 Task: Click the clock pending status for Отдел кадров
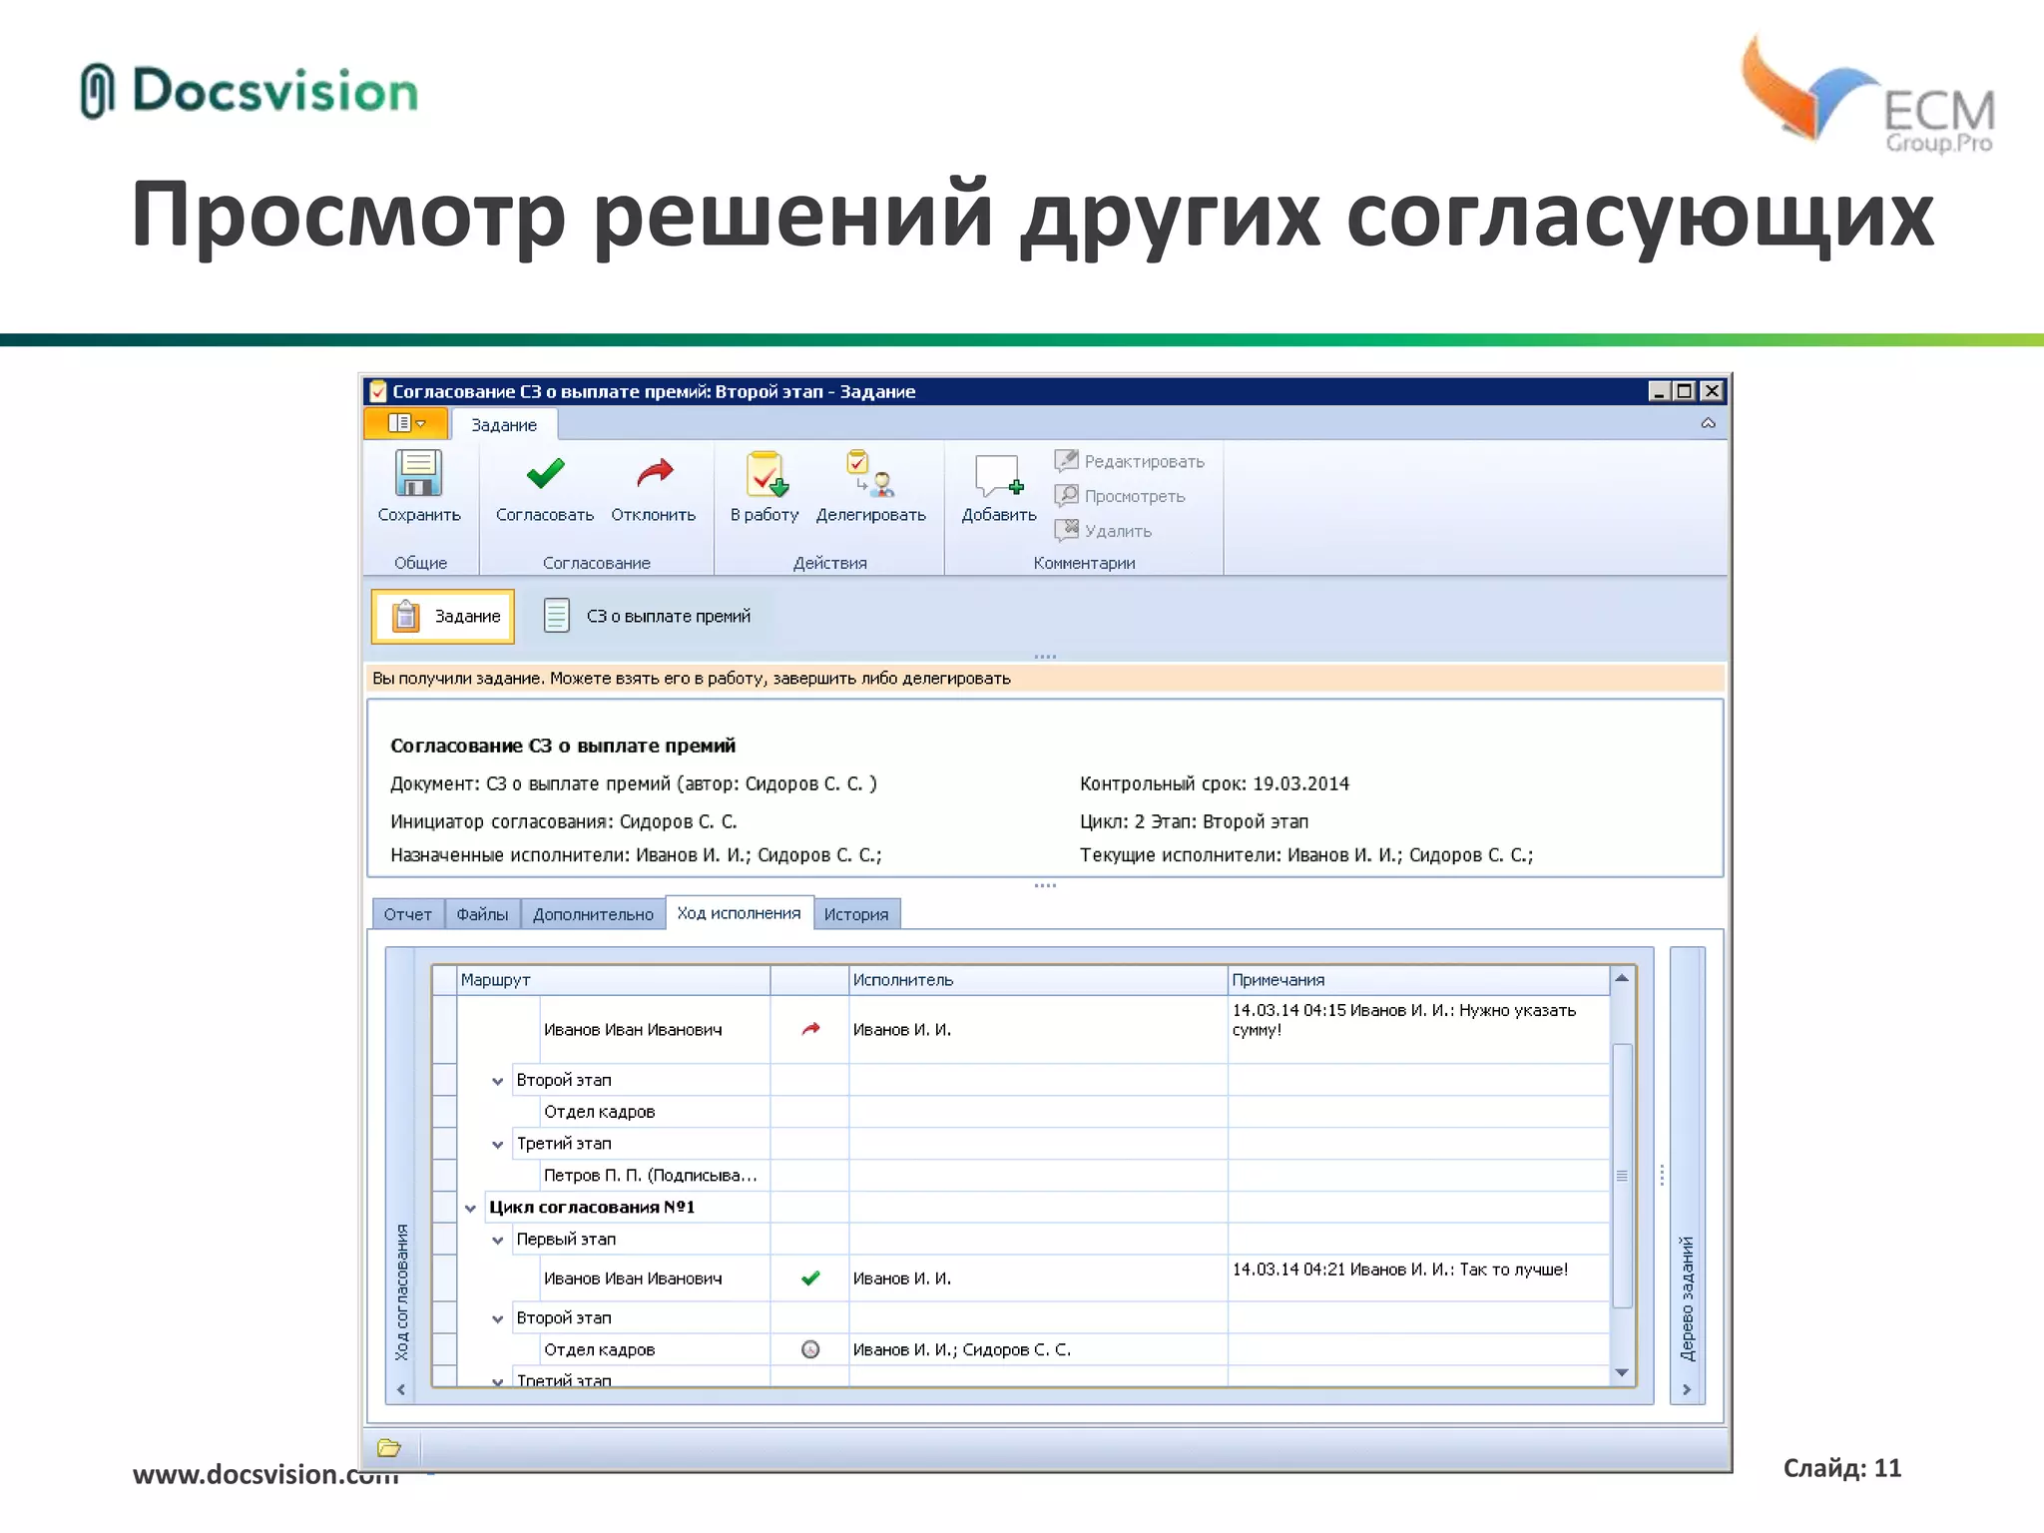click(x=810, y=1349)
